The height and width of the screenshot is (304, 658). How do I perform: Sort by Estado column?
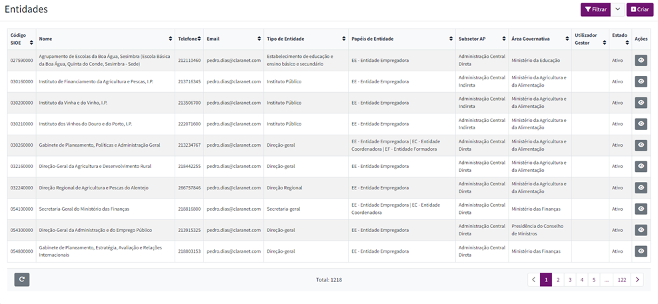pyautogui.click(x=627, y=43)
